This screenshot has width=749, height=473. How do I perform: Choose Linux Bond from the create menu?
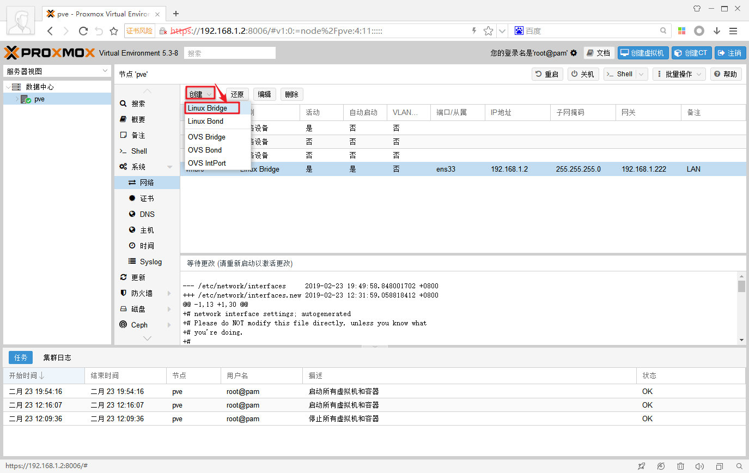point(216,121)
